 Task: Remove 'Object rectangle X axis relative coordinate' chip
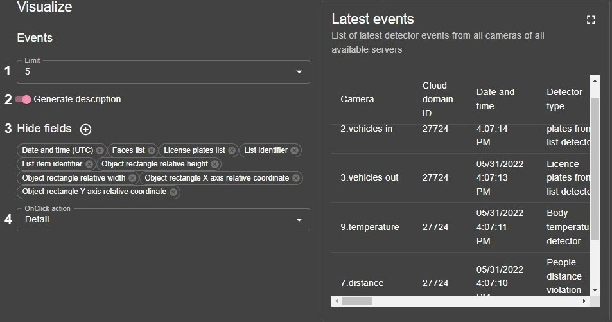(x=295, y=178)
